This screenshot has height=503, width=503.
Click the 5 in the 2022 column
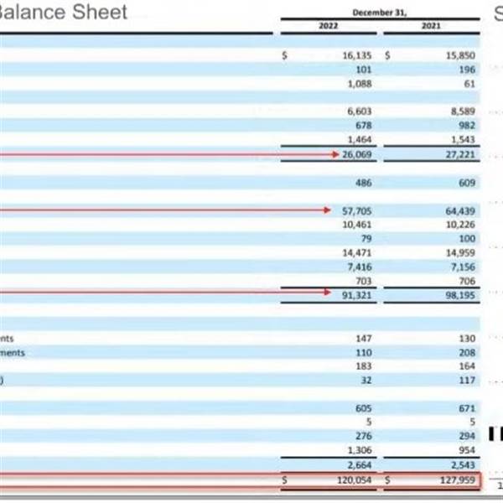click(369, 423)
